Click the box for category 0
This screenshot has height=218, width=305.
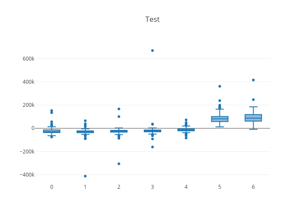[51, 131]
